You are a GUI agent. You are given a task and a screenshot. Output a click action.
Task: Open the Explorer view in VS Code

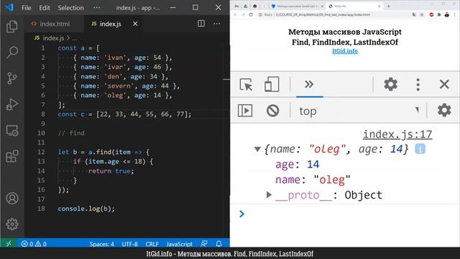tap(12, 27)
